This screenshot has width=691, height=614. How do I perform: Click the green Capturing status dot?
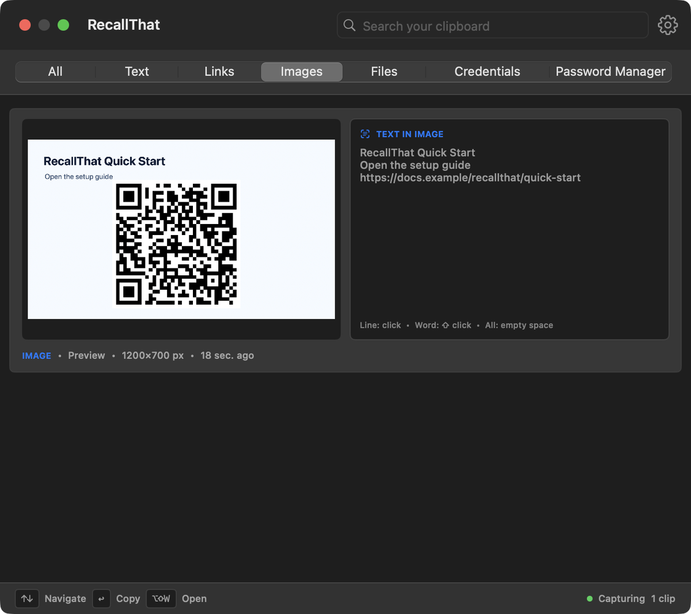(x=590, y=599)
